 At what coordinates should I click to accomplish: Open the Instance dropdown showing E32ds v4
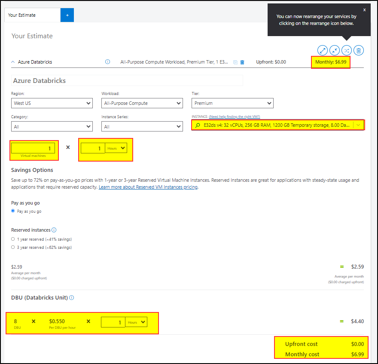tap(277, 125)
